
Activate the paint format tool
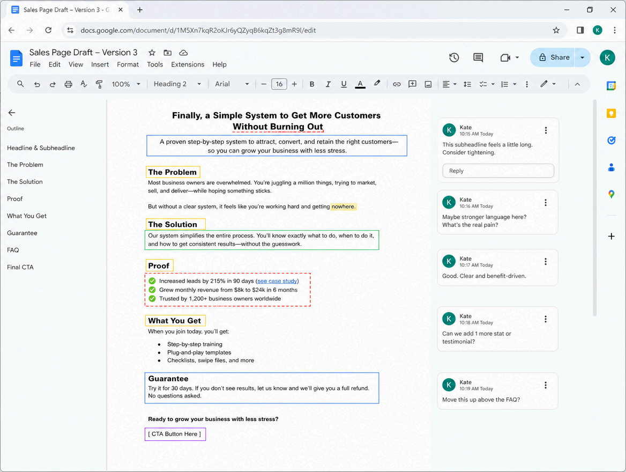click(x=99, y=84)
